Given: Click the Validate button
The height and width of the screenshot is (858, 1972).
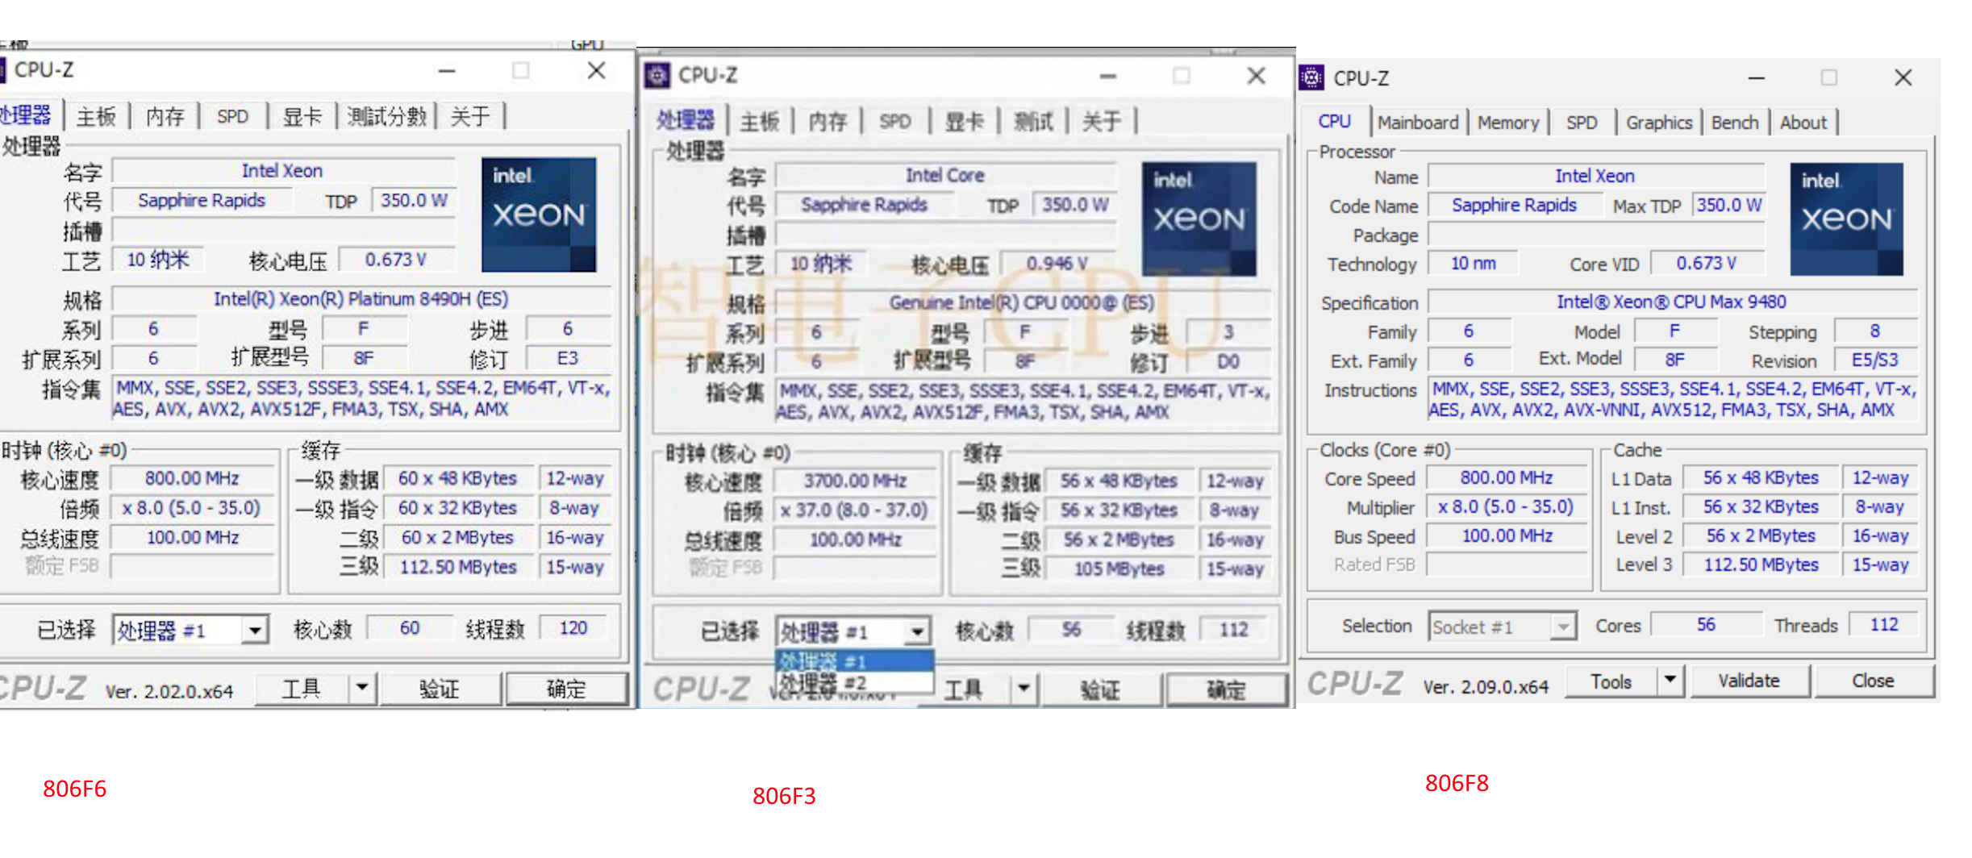Looking at the screenshot, I should (1749, 681).
